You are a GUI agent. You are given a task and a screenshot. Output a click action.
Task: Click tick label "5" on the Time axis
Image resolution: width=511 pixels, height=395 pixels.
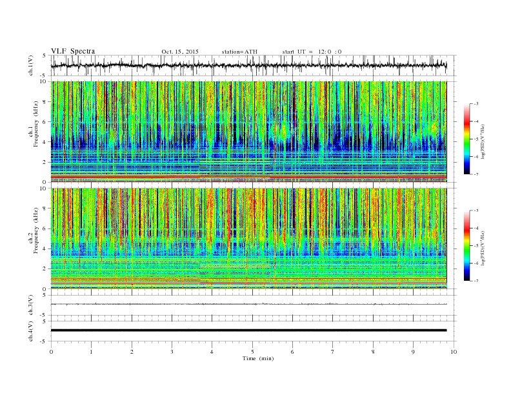(x=252, y=352)
